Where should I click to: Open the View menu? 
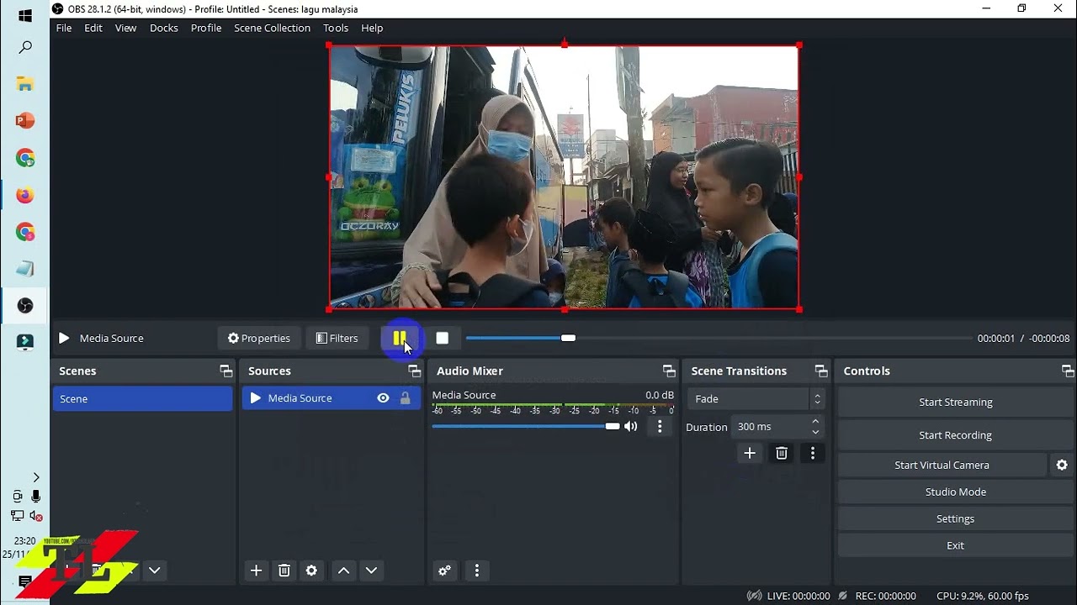click(125, 28)
